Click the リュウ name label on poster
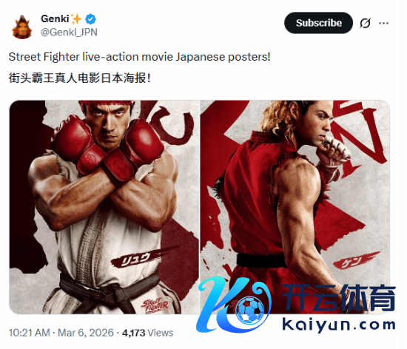The width and height of the screenshot is (407, 349). [134, 258]
